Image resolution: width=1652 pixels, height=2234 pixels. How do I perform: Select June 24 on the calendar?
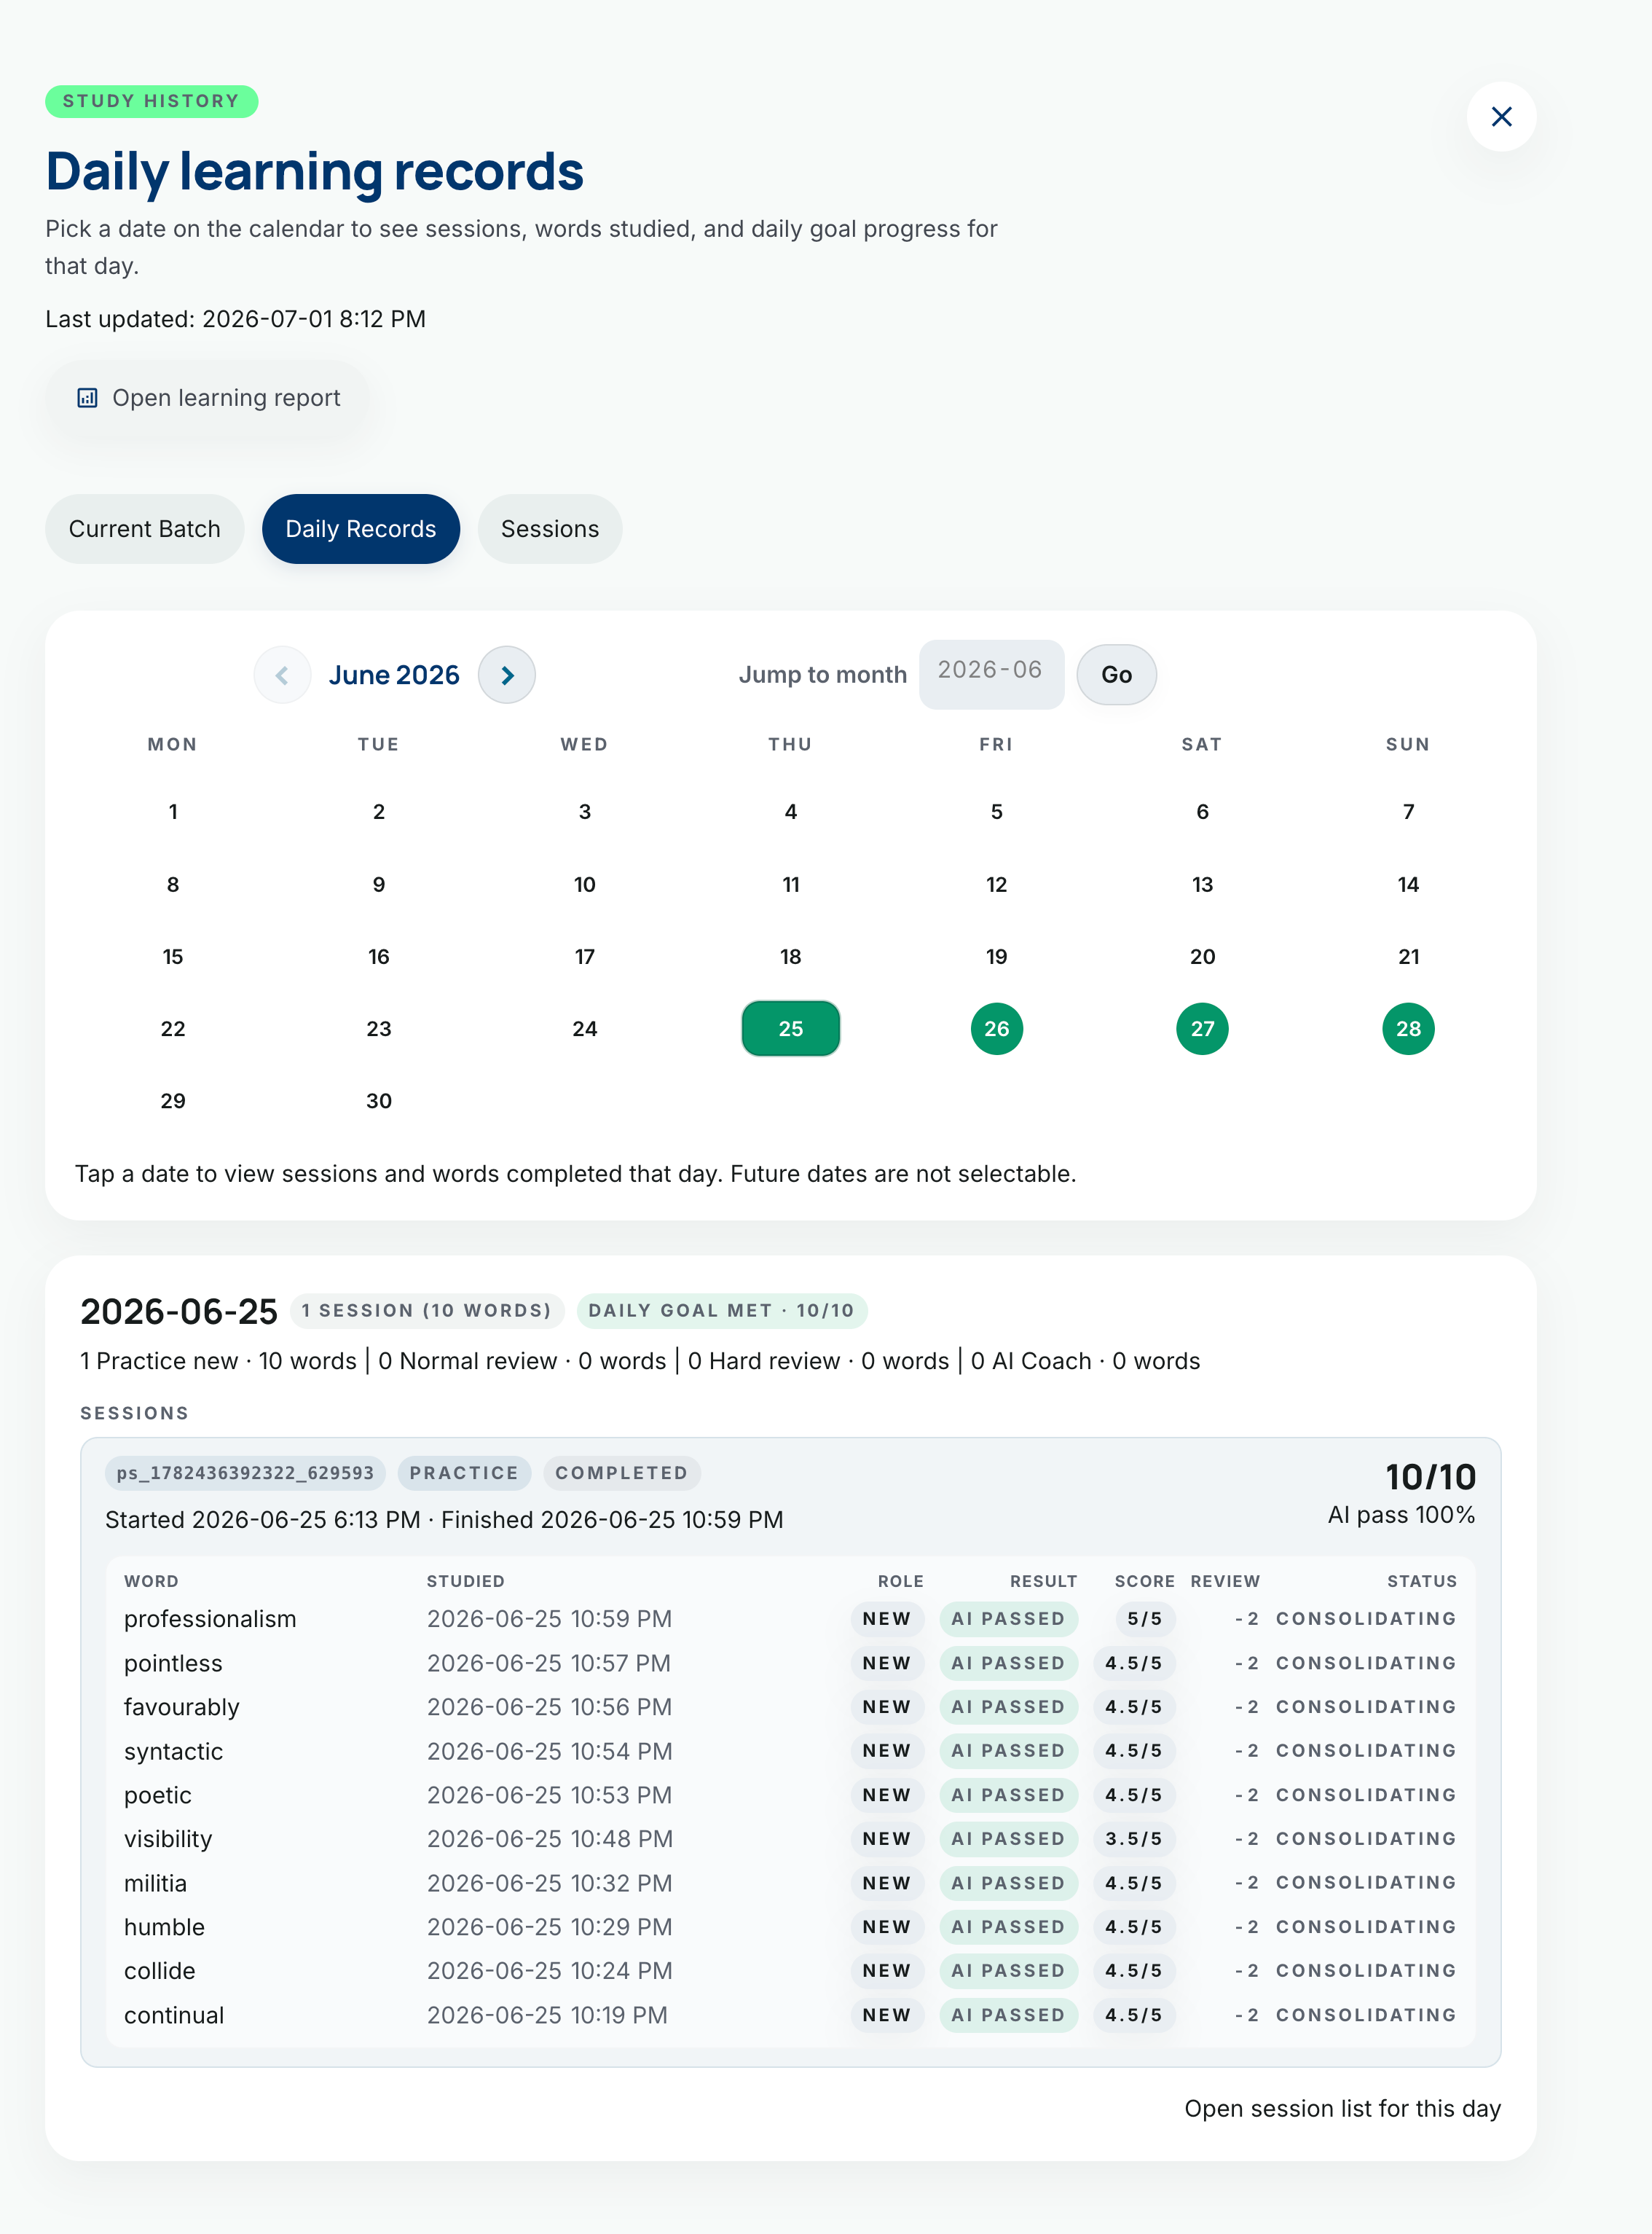pos(585,1028)
